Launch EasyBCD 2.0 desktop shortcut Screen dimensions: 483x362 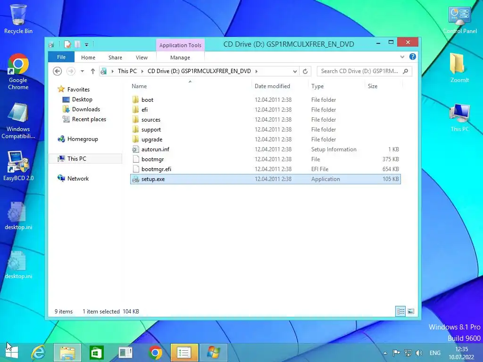18,165
